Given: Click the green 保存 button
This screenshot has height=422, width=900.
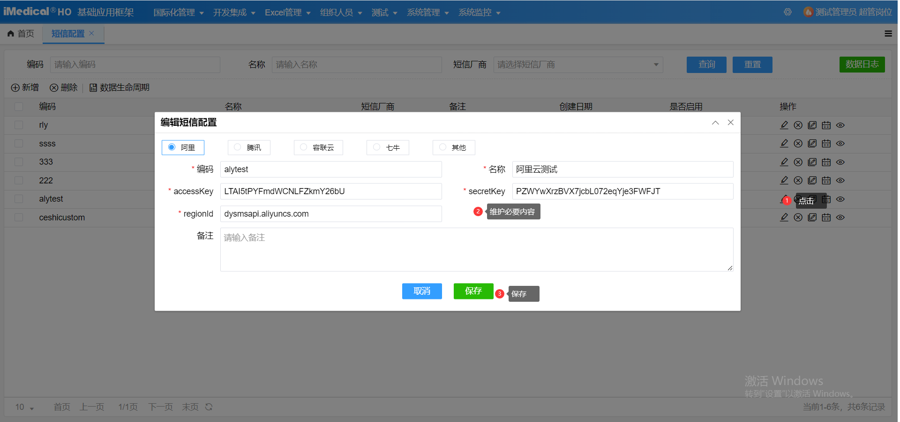Looking at the screenshot, I should tap(473, 291).
